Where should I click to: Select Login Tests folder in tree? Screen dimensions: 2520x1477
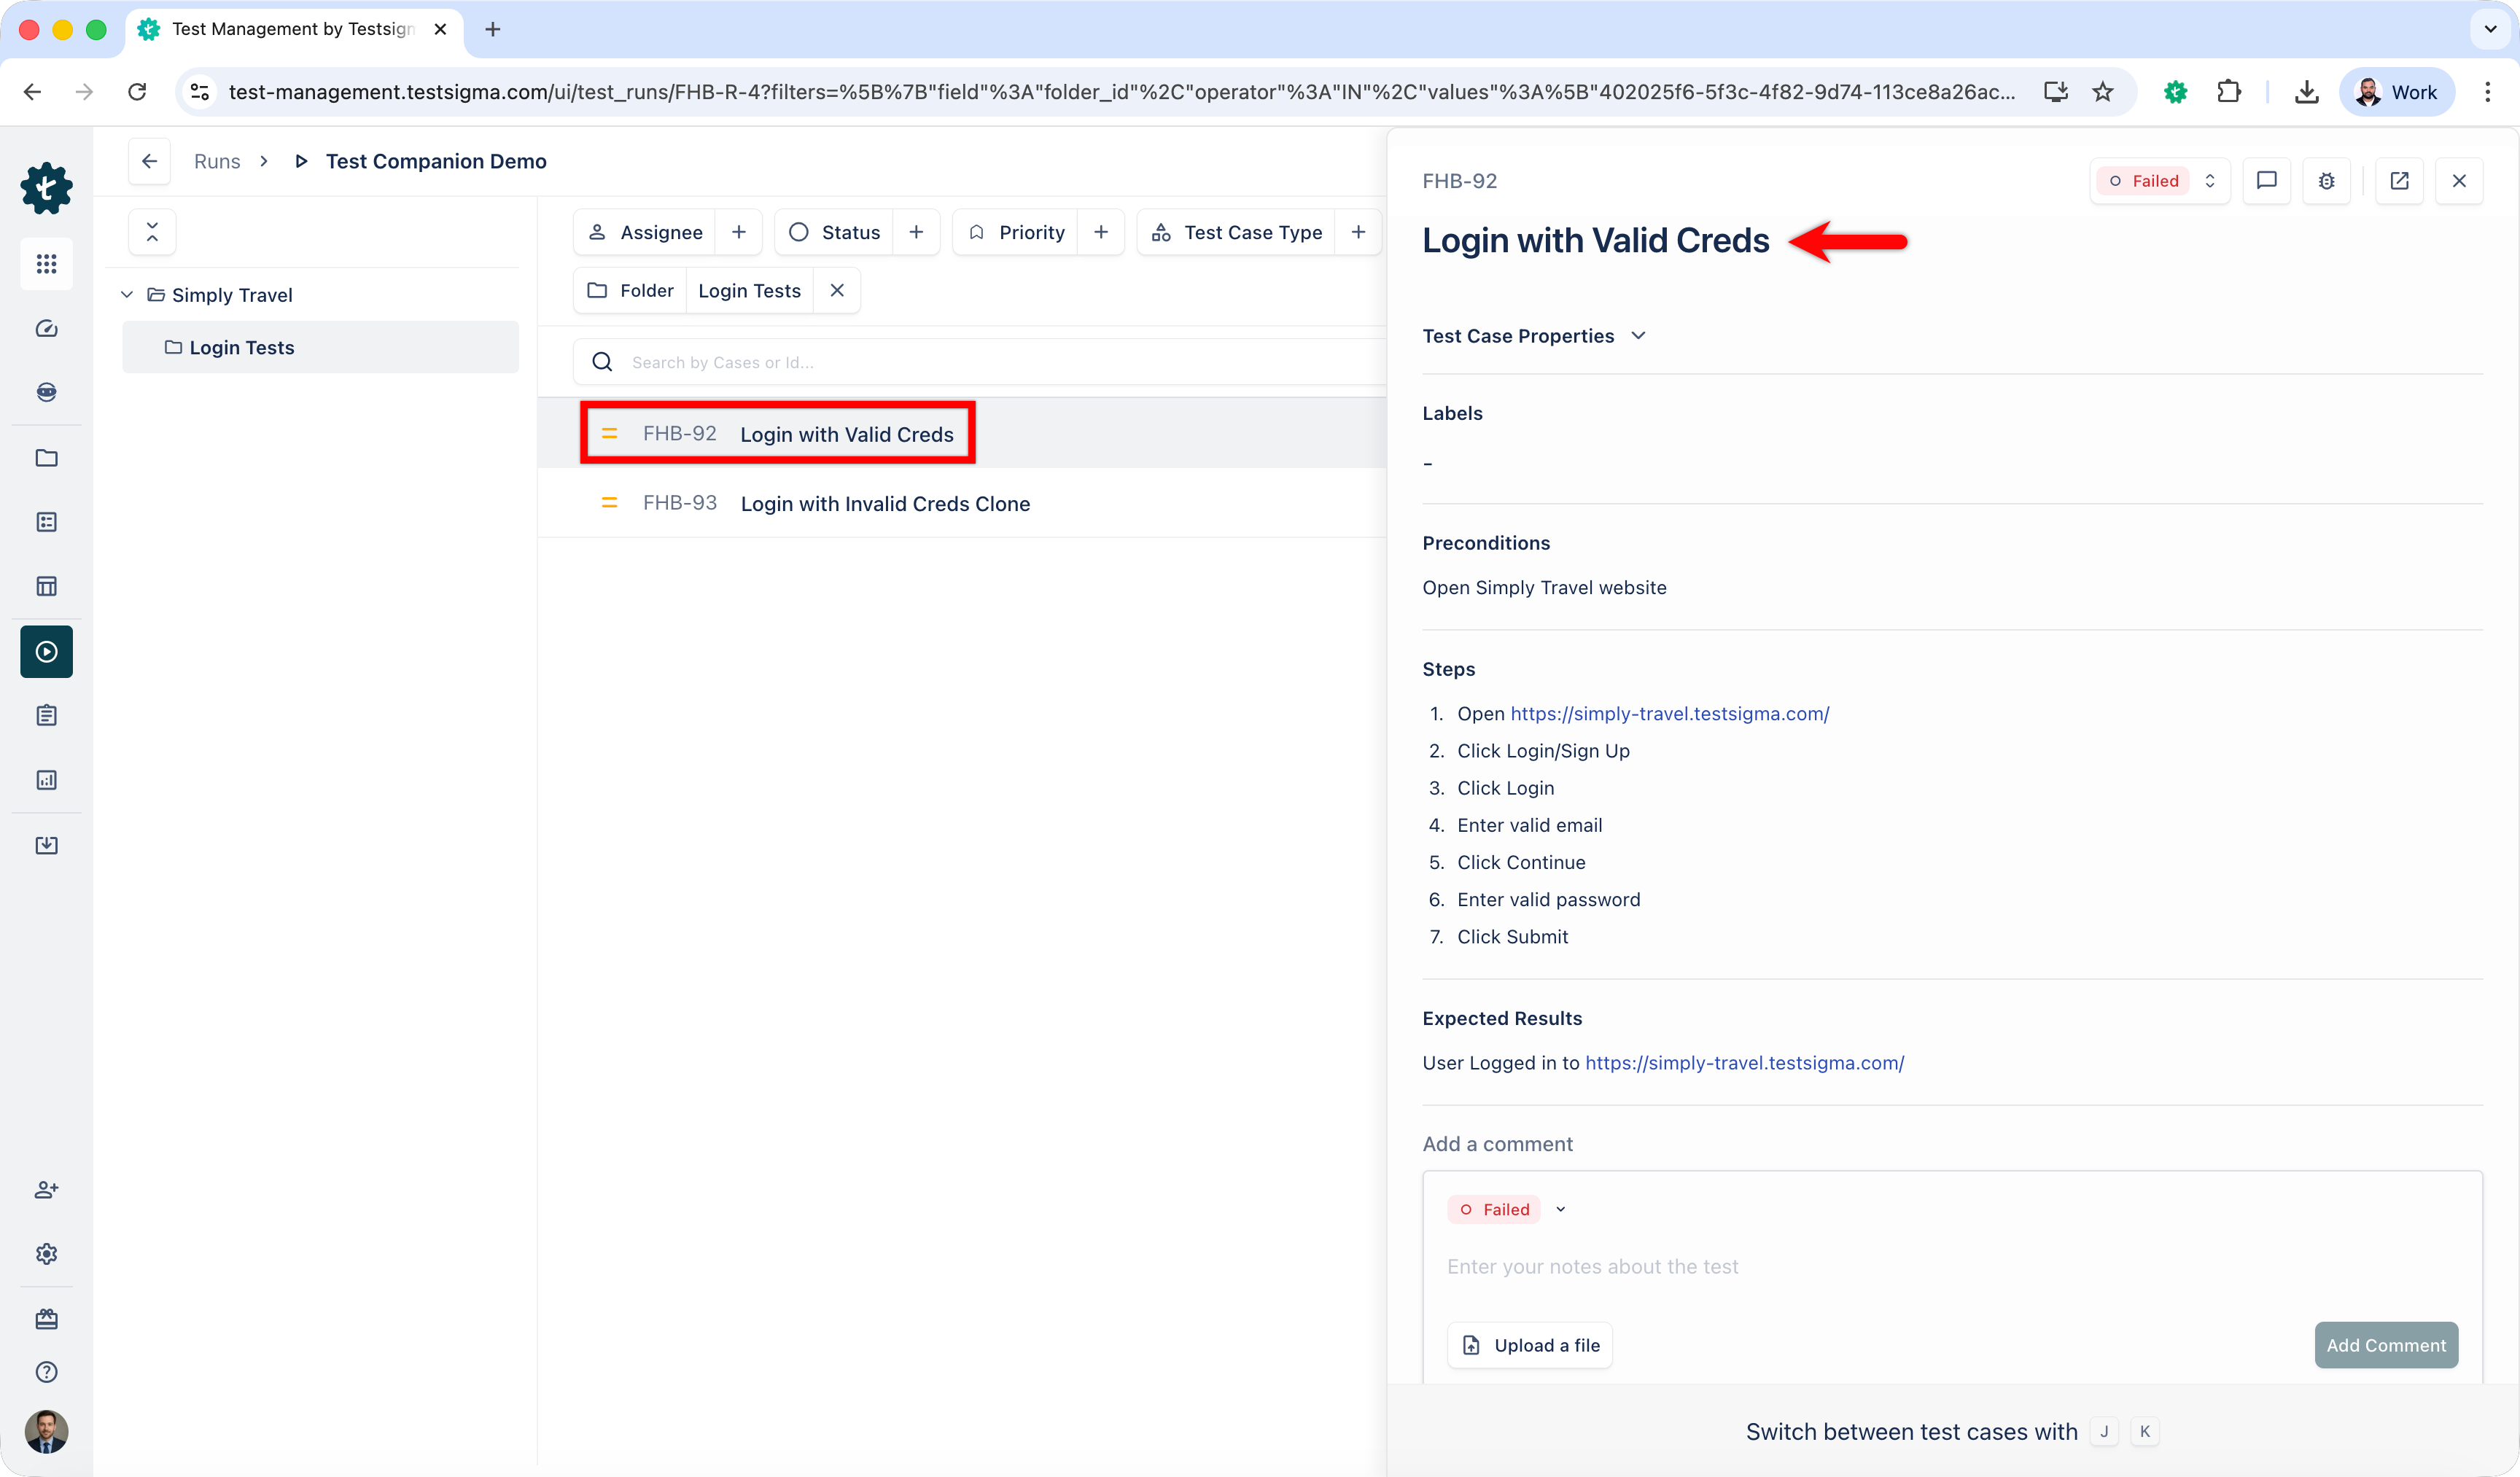(x=241, y=348)
